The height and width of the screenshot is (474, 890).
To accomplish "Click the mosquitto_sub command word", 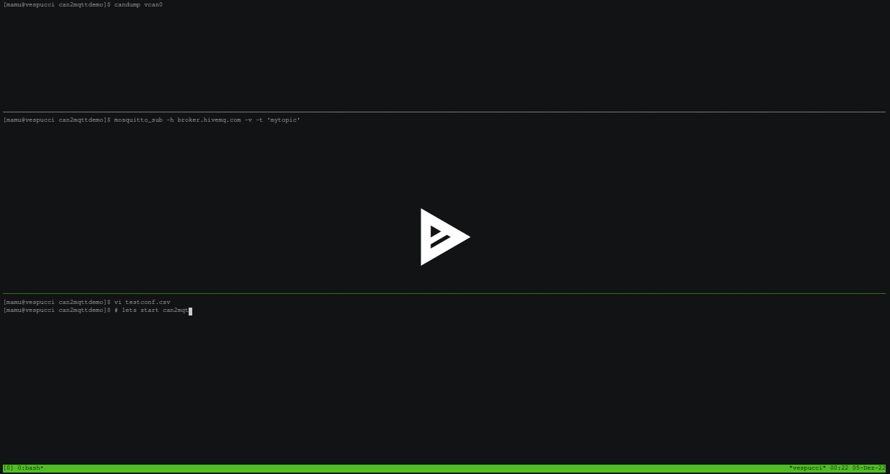I will pos(138,120).
